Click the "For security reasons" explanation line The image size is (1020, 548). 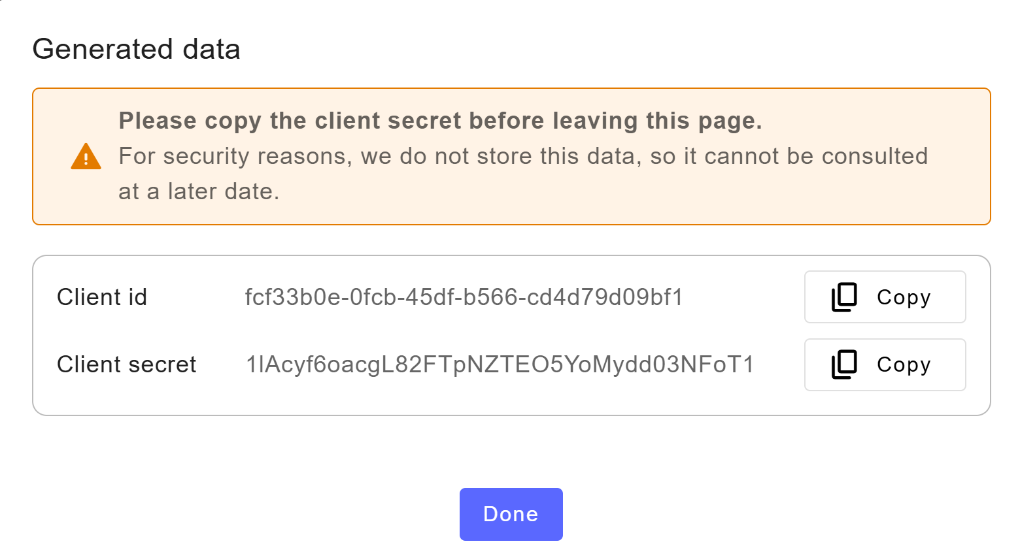(522, 156)
